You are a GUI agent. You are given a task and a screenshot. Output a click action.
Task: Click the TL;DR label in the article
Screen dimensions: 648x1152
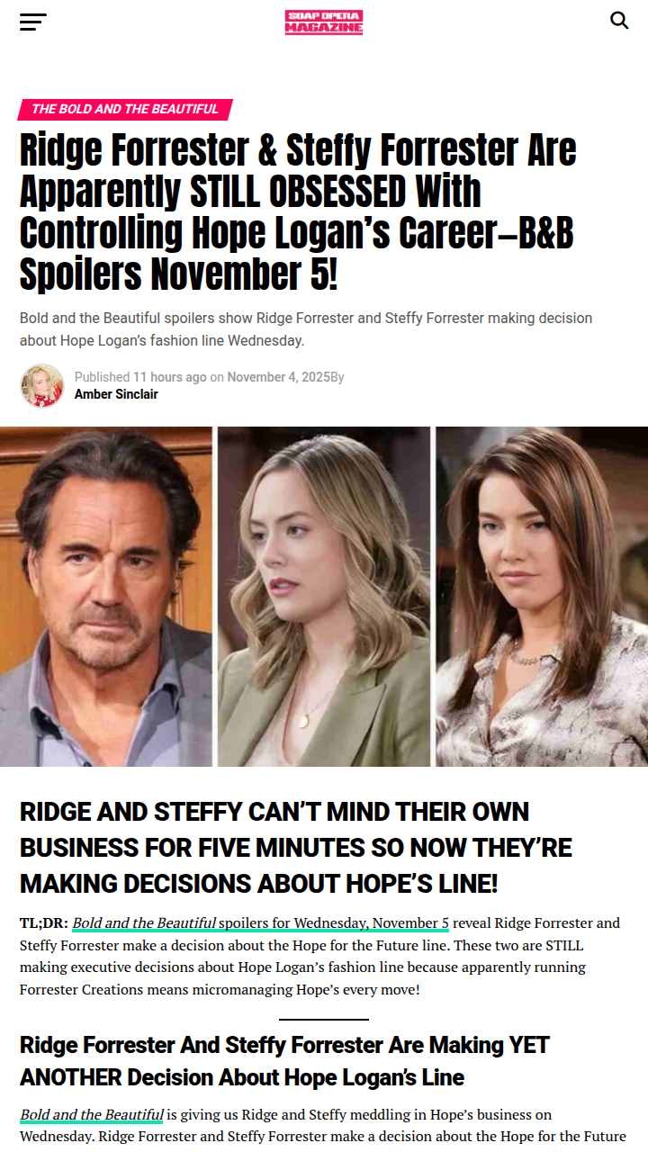[44, 923]
